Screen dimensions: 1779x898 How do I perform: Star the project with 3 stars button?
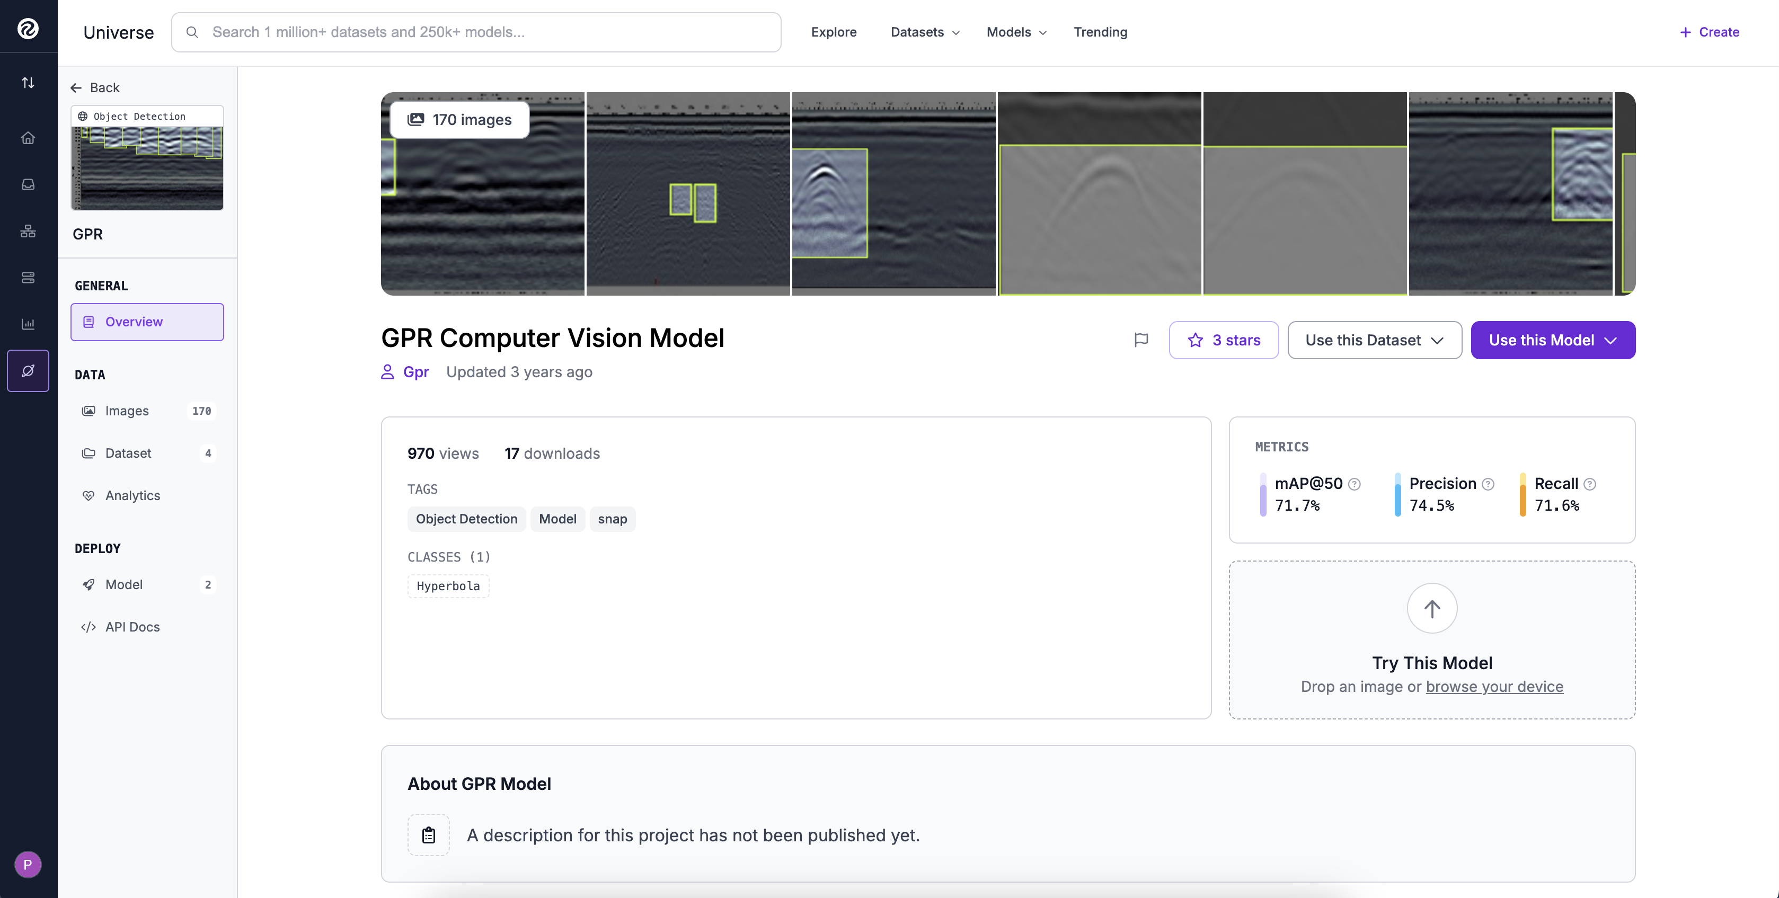1223,340
